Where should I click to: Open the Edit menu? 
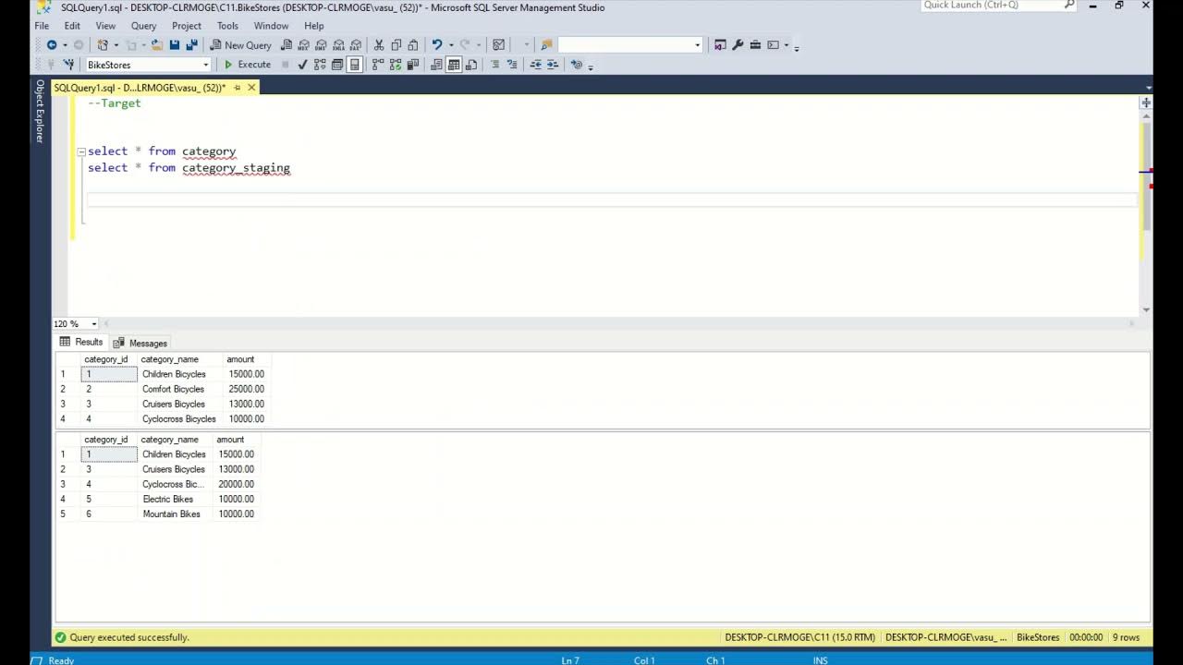tap(72, 26)
